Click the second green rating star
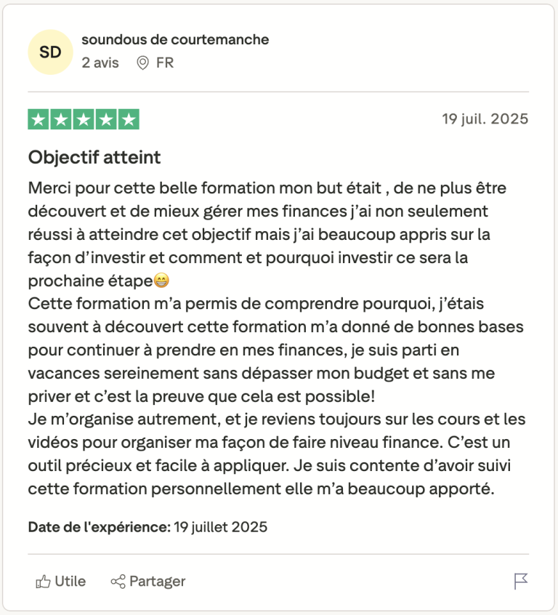This screenshot has width=558, height=615. (61, 119)
